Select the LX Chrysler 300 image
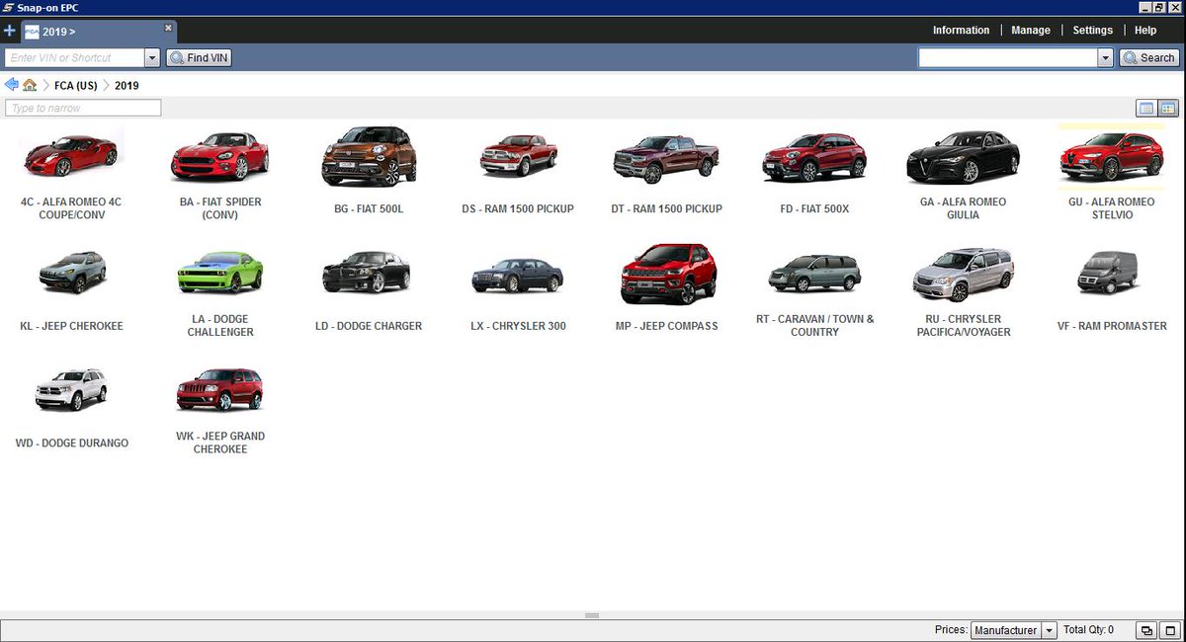Image resolution: width=1186 pixels, height=642 pixels. [x=518, y=275]
